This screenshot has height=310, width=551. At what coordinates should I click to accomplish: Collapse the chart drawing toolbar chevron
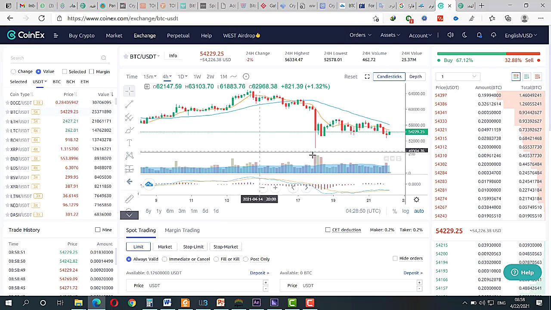[x=129, y=215]
